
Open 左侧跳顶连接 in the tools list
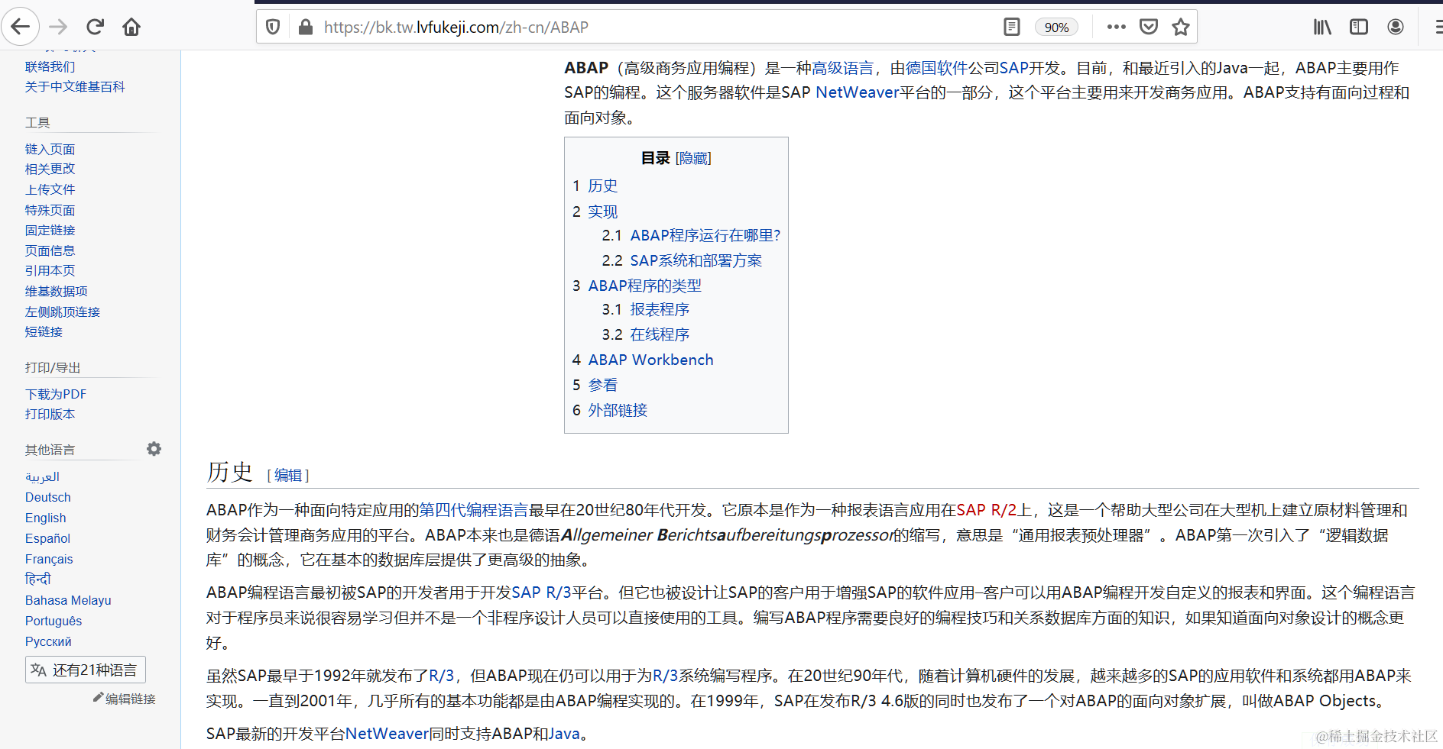click(63, 312)
